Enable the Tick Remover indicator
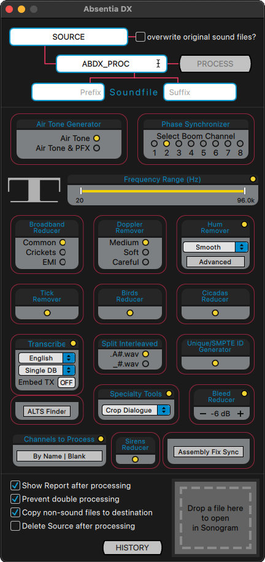 [47, 313]
